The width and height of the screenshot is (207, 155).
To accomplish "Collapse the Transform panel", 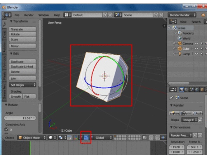I will click(x=11, y=21).
